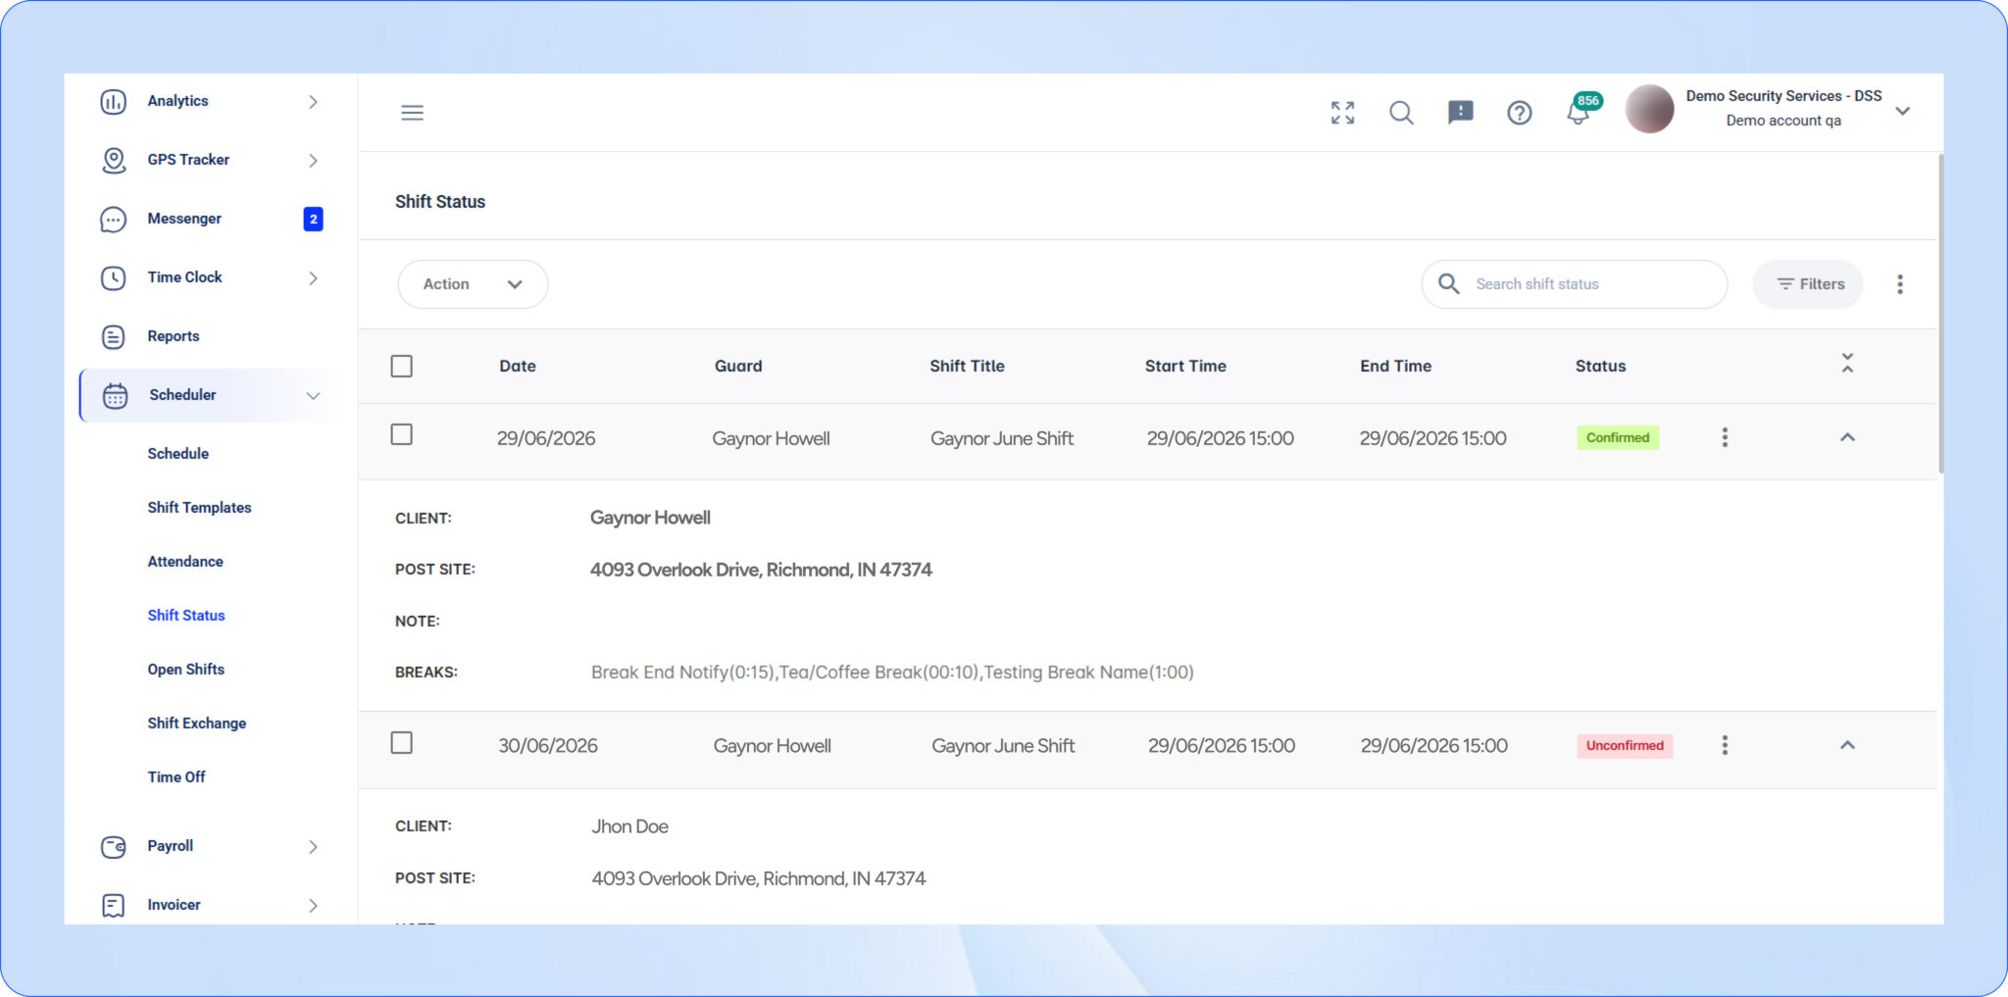Click the Invoicer receipt icon

click(x=114, y=905)
